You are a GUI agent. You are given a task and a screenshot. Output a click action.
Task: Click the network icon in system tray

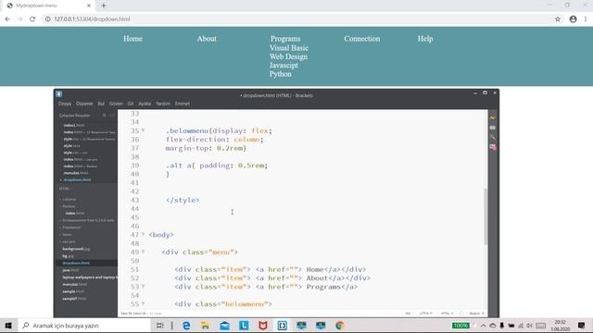521,326
